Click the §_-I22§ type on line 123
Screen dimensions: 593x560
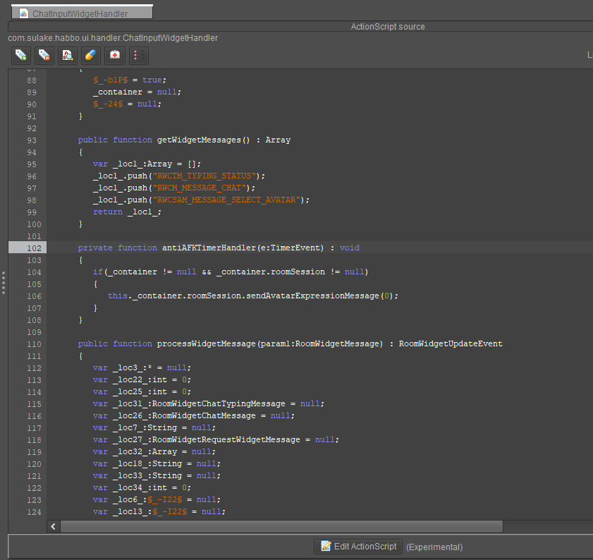[164, 500]
